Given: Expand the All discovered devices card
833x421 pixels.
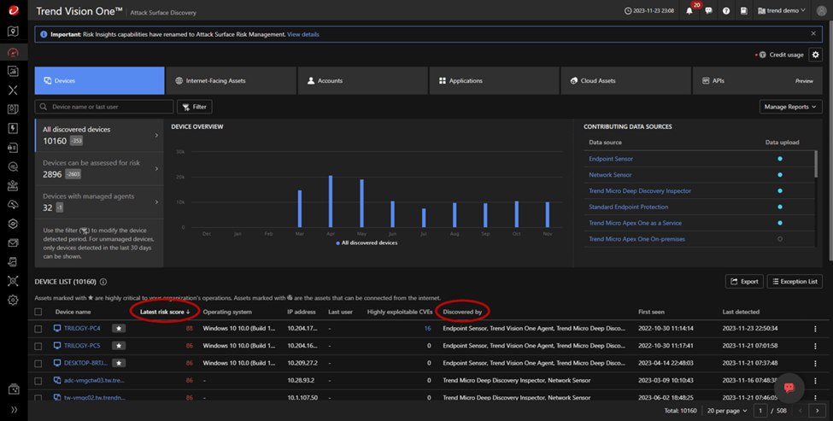Looking at the screenshot, I should click(x=99, y=135).
